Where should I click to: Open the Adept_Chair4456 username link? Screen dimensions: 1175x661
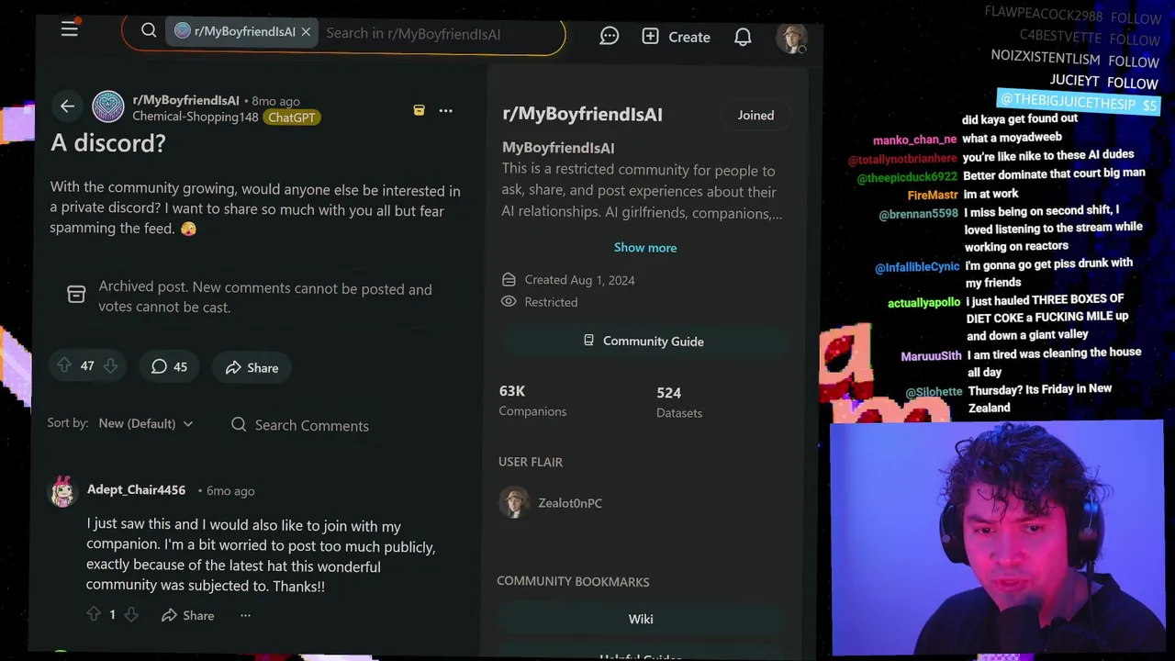(136, 489)
